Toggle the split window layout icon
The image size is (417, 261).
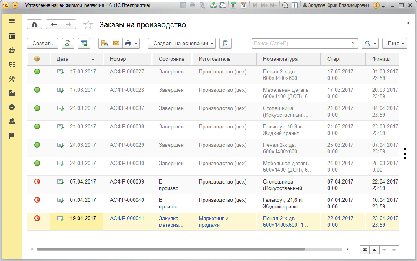(x=295, y=5)
